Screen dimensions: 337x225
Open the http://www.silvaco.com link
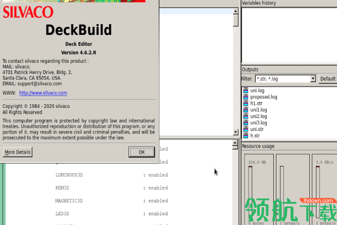[43, 93]
